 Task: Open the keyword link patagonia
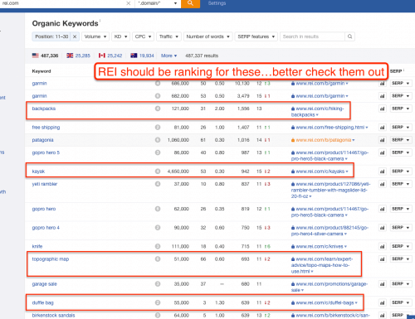[42, 140]
